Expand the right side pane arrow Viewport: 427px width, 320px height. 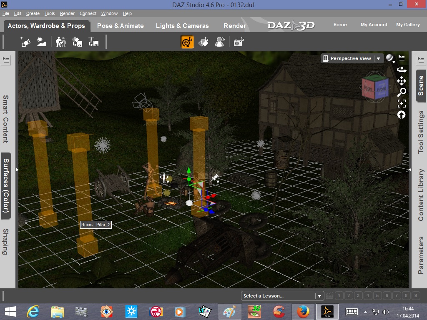click(x=410, y=170)
